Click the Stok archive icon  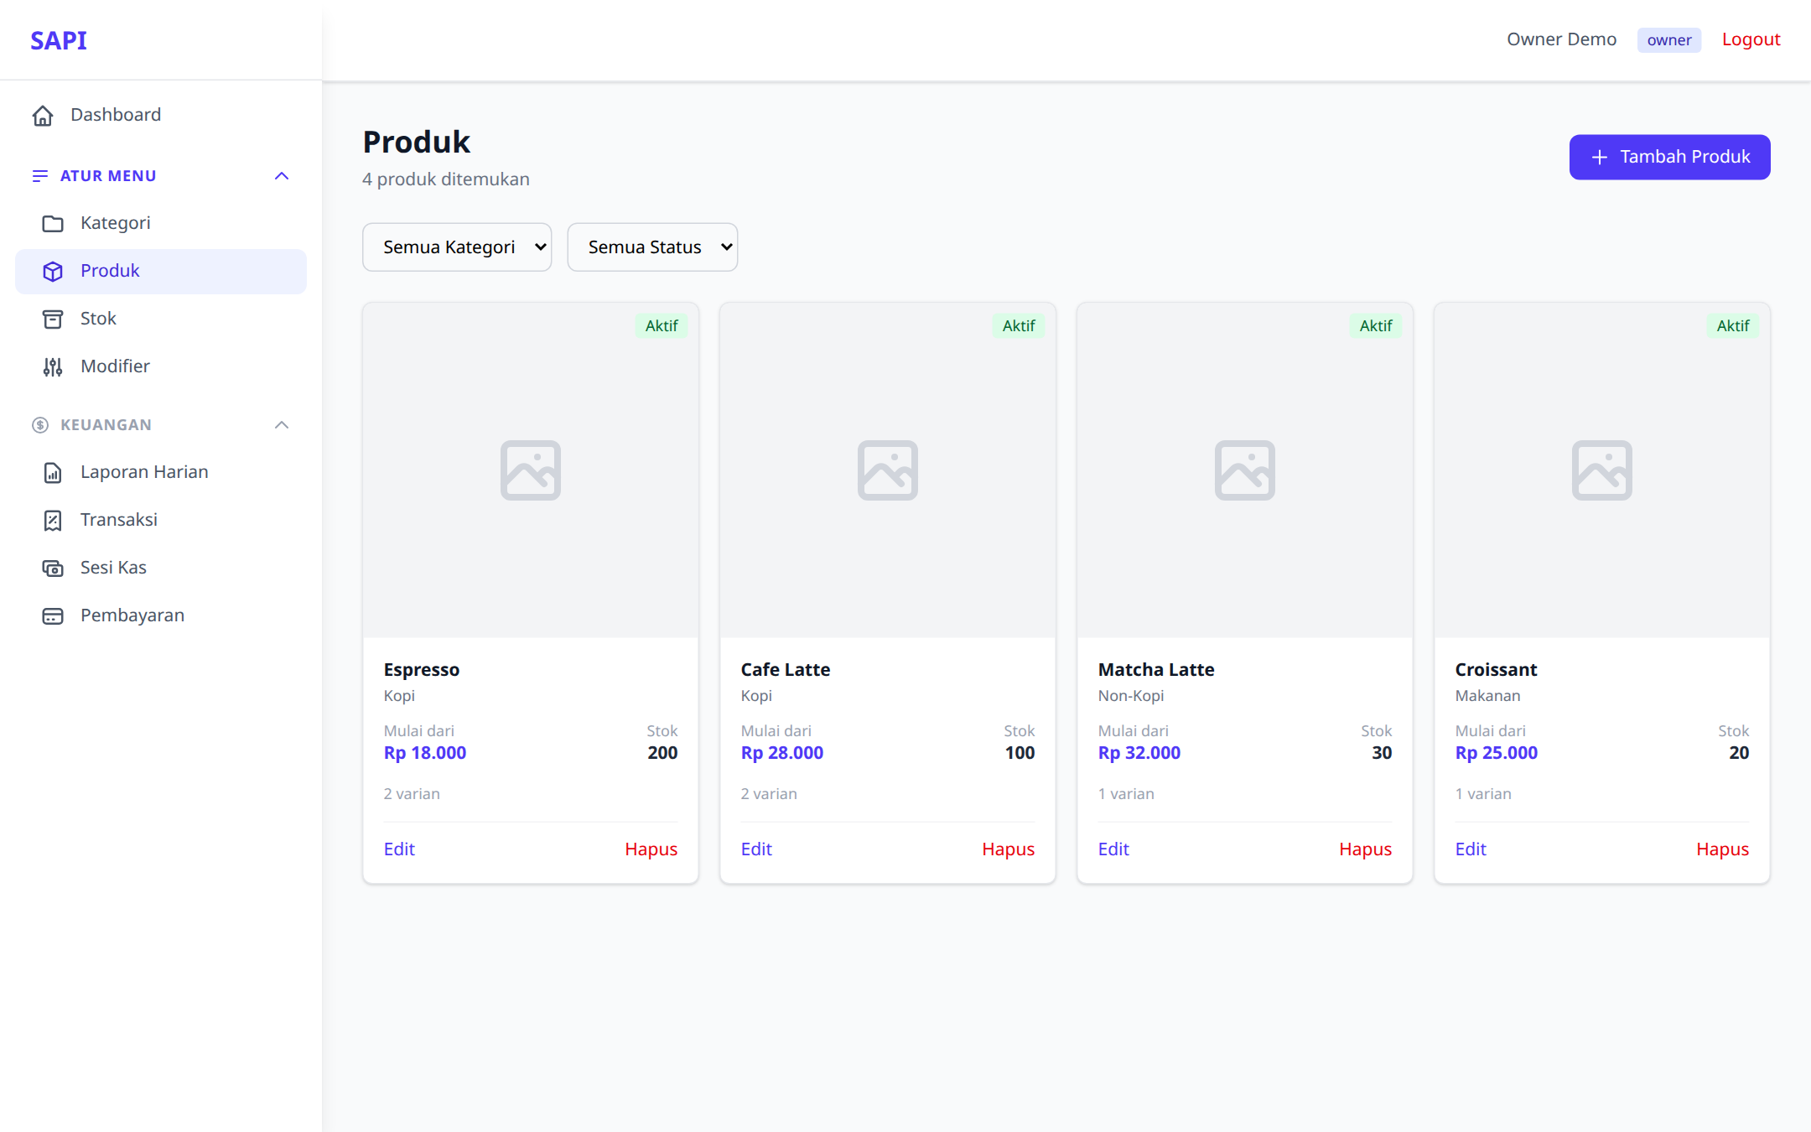tap(53, 319)
